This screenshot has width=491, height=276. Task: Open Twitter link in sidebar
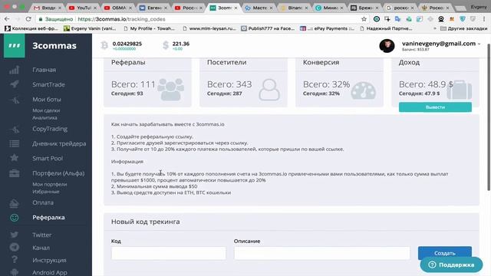coord(41,235)
